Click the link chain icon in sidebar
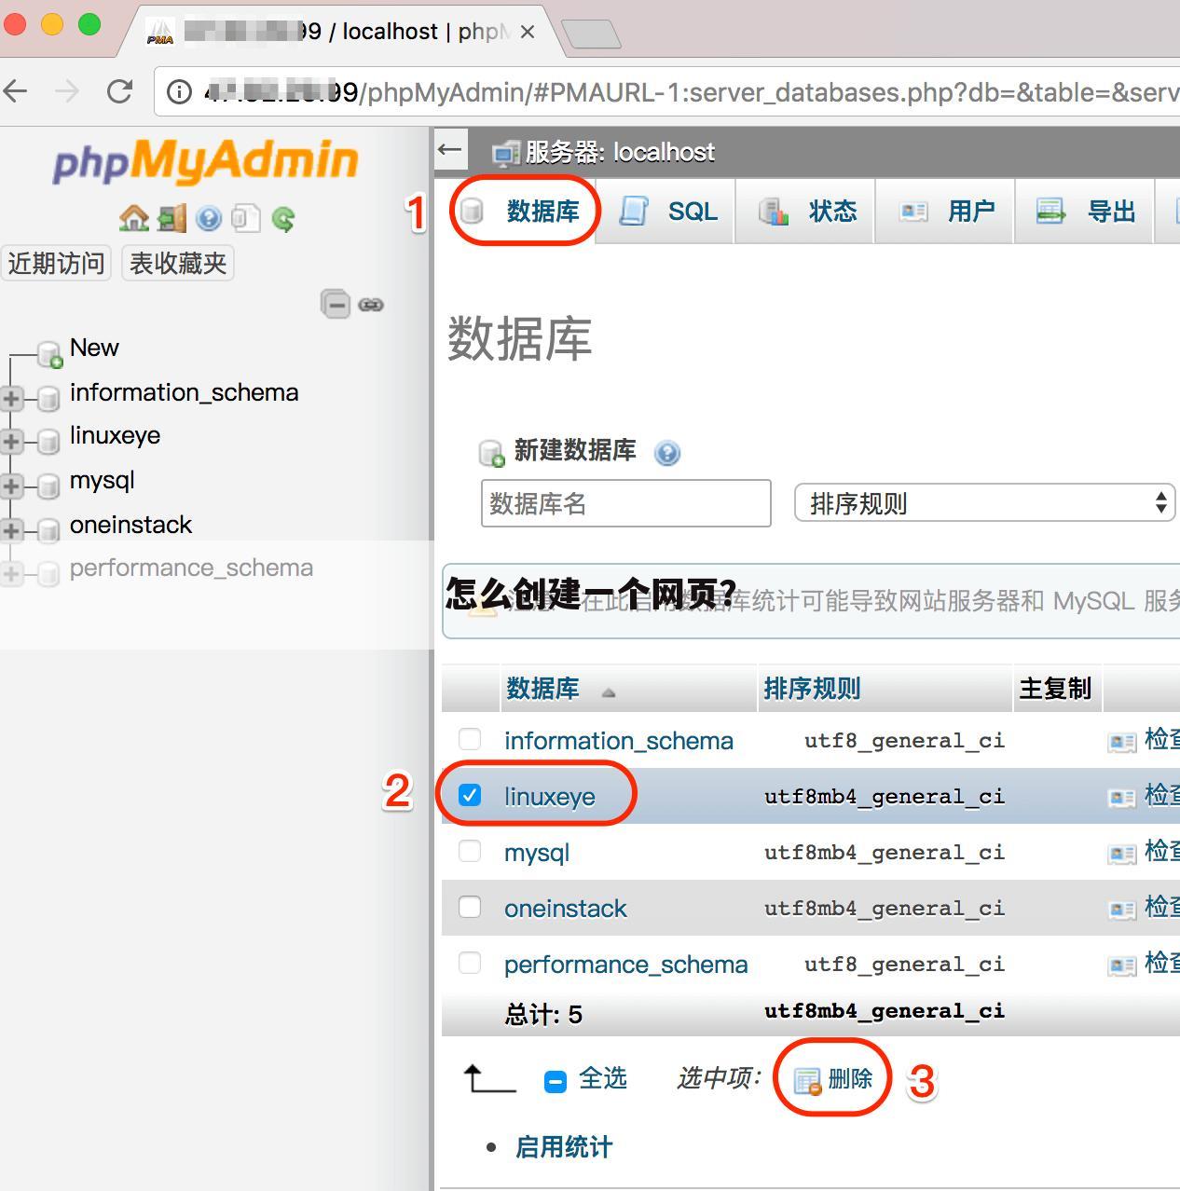The image size is (1180, 1191). click(371, 305)
